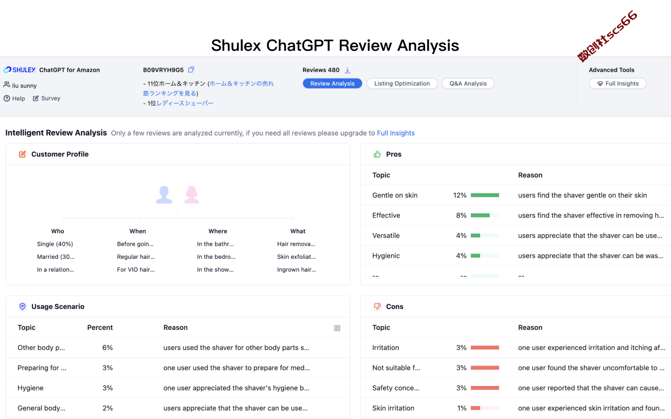Click reason 'users find the shaver gentle on their skin'
The height and width of the screenshot is (419, 671).
(x=582, y=195)
